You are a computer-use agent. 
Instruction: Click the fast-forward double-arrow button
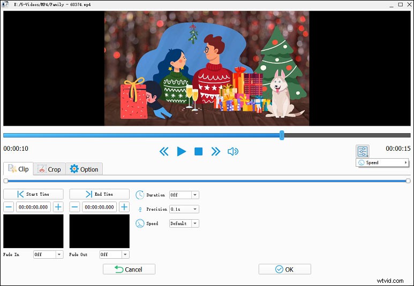tap(216, 152)
